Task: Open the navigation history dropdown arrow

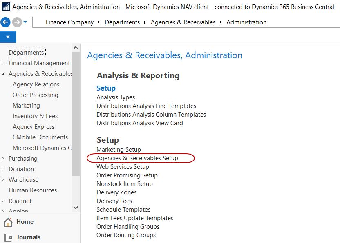Action: point(25,22)
